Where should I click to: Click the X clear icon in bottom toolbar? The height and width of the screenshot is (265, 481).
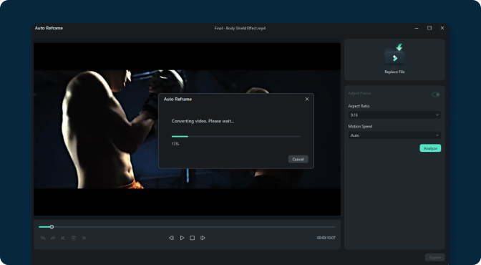(x=84, y=238)
